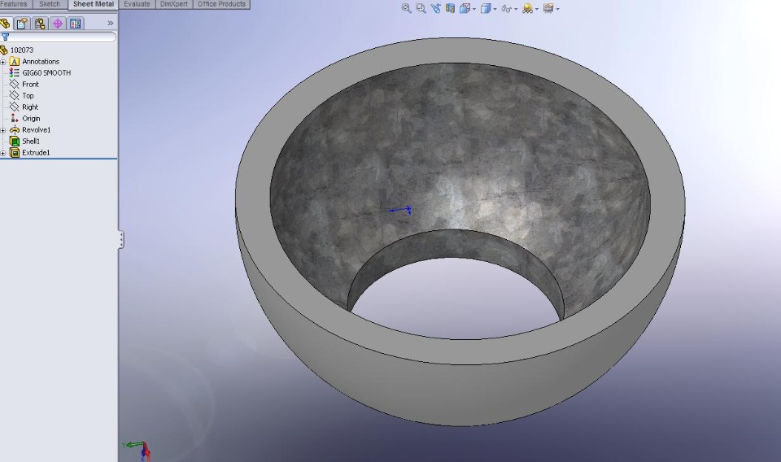Screen dimensions: 781x462
Task: Click the blue origin marker in viewport
Action: (x=400, y=210)
